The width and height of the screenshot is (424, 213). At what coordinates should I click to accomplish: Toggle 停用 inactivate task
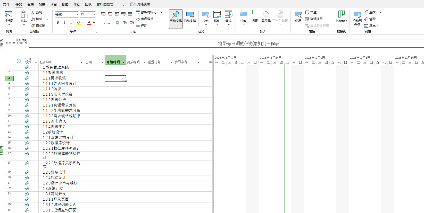pyautogui.click(x=142, y=26)
